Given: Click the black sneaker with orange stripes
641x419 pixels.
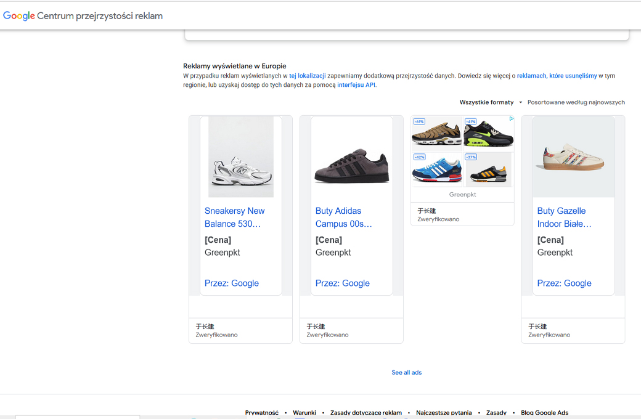Looking at the screenshot, I should coord(489,169).
